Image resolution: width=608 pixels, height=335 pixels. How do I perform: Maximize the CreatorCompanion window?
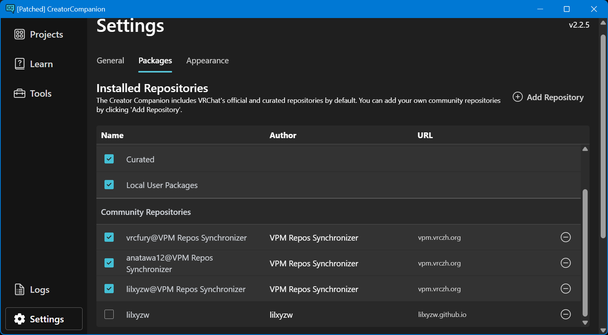click(567, 9)
